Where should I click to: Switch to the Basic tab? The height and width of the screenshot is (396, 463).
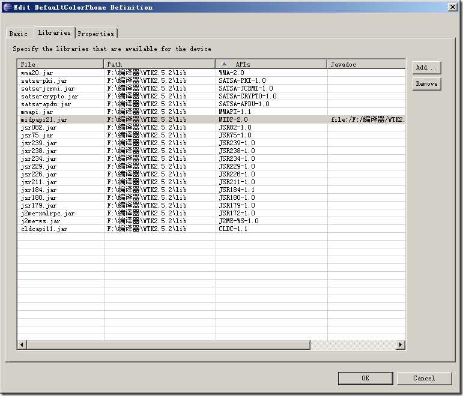[18, 34]
